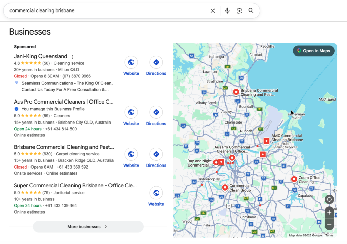This screenshot has width=347, height=244.
Task: Open the Super Commercial Cleaning Brisbane listing title
Action: tap(75, 186)
